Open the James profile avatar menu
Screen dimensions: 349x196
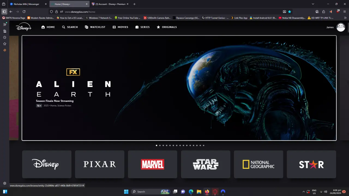click(x=341, y=27)
